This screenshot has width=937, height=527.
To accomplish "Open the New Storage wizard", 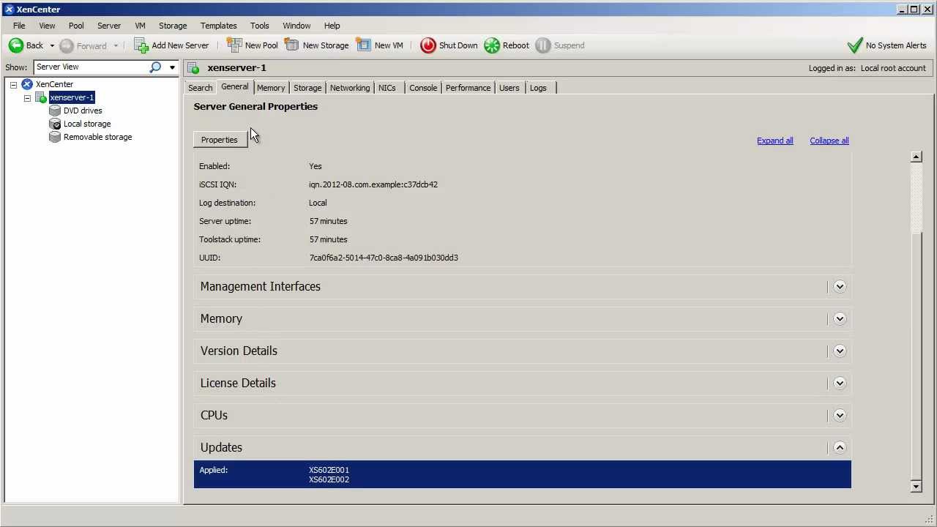I will [316, 45].
